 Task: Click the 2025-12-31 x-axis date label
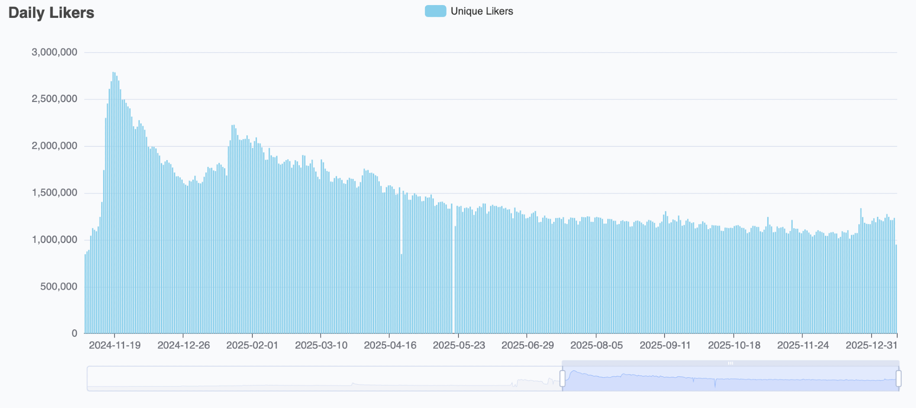point(871,345)
